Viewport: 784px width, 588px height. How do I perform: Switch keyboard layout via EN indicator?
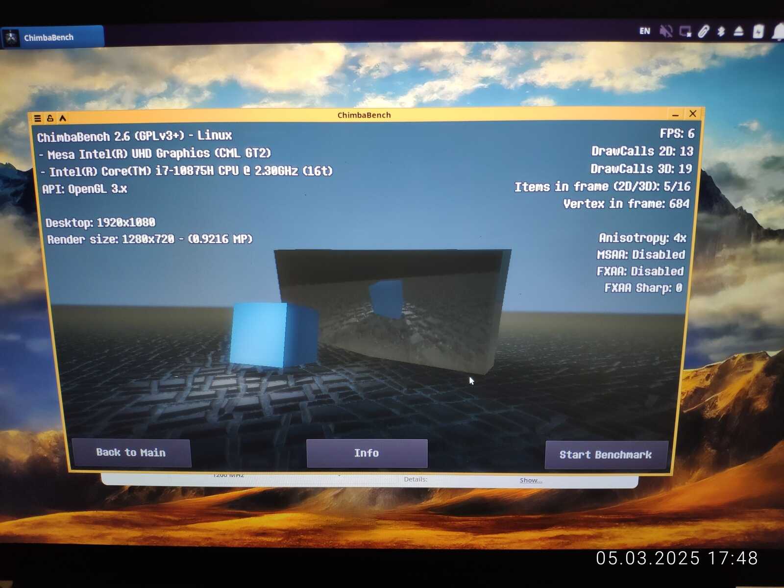click(645, 31)
